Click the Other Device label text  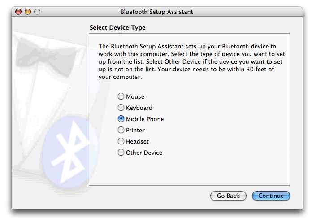(x=144, y=153)
